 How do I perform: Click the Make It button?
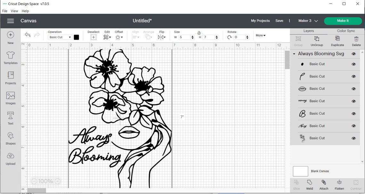tap(343, 20)
